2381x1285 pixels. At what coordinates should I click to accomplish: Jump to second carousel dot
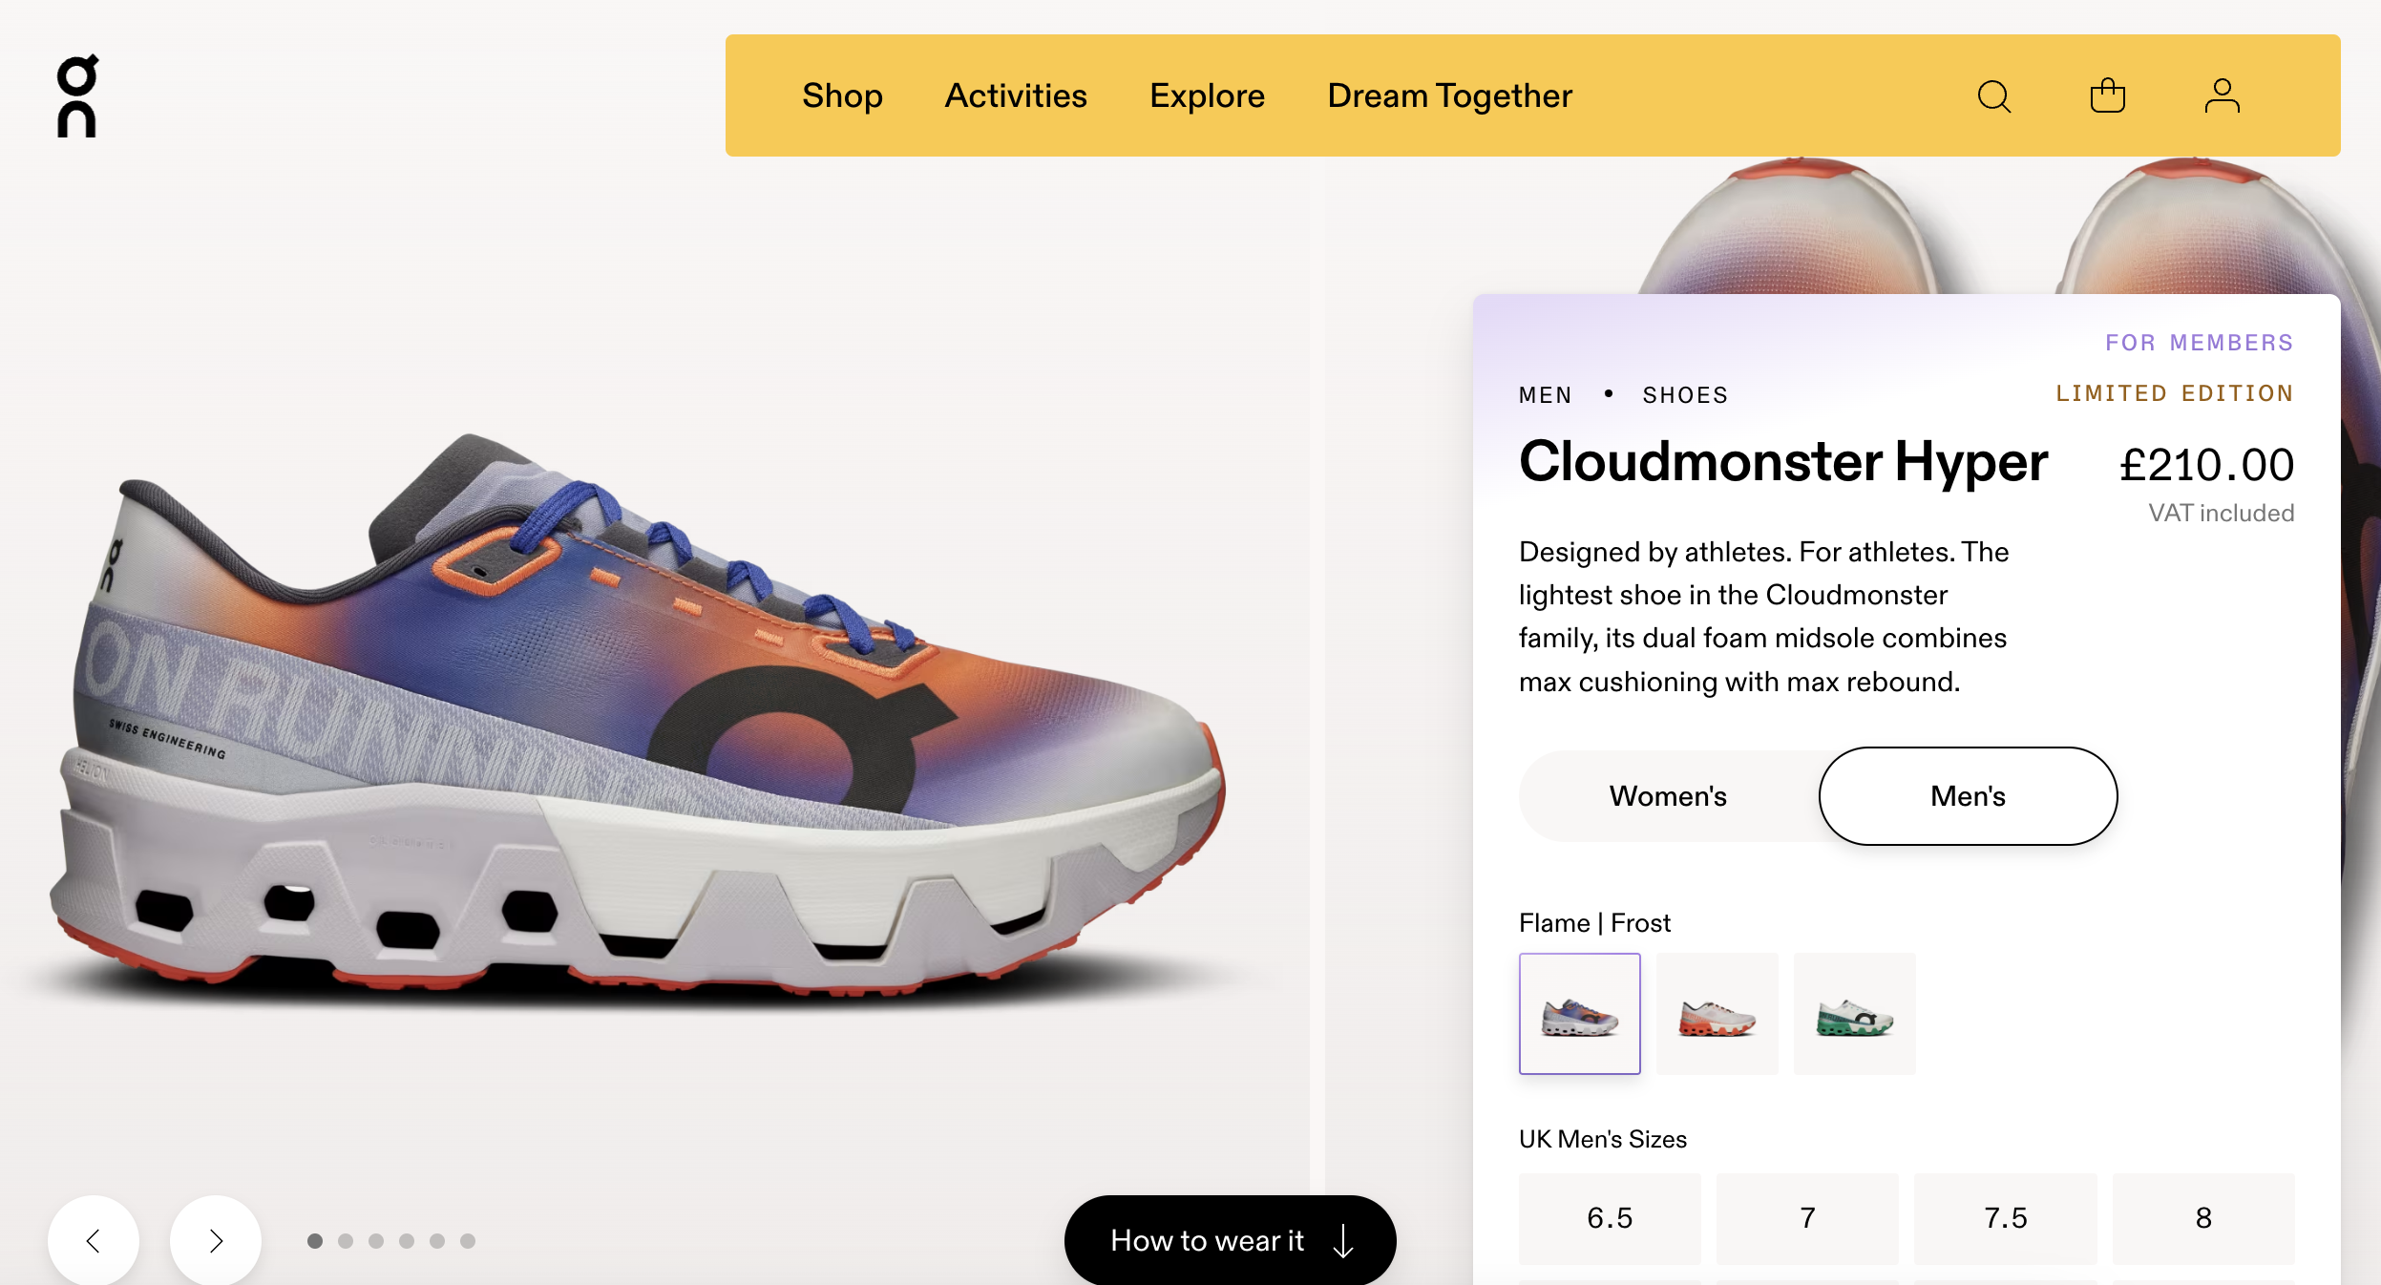tap(346, 1241)
